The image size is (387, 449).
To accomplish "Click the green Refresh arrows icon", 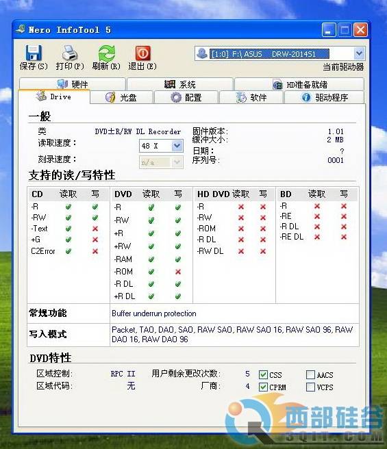I will click(106, 53).
